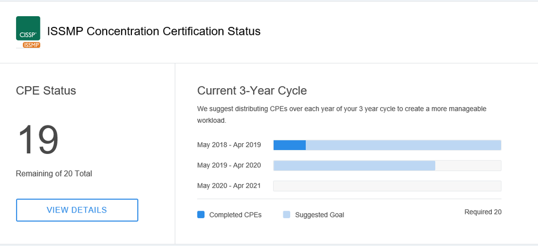Click the empty May 2020 - Apr 2021 progress bar
This screenshot has height=246, width=538.
[x=387, y=186]
